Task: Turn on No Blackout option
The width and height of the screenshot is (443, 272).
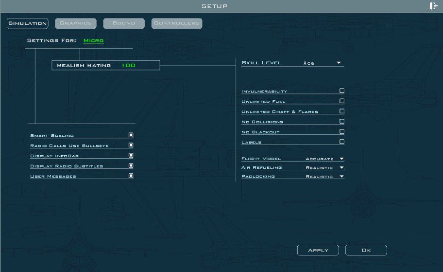Action: click(341, 132)
